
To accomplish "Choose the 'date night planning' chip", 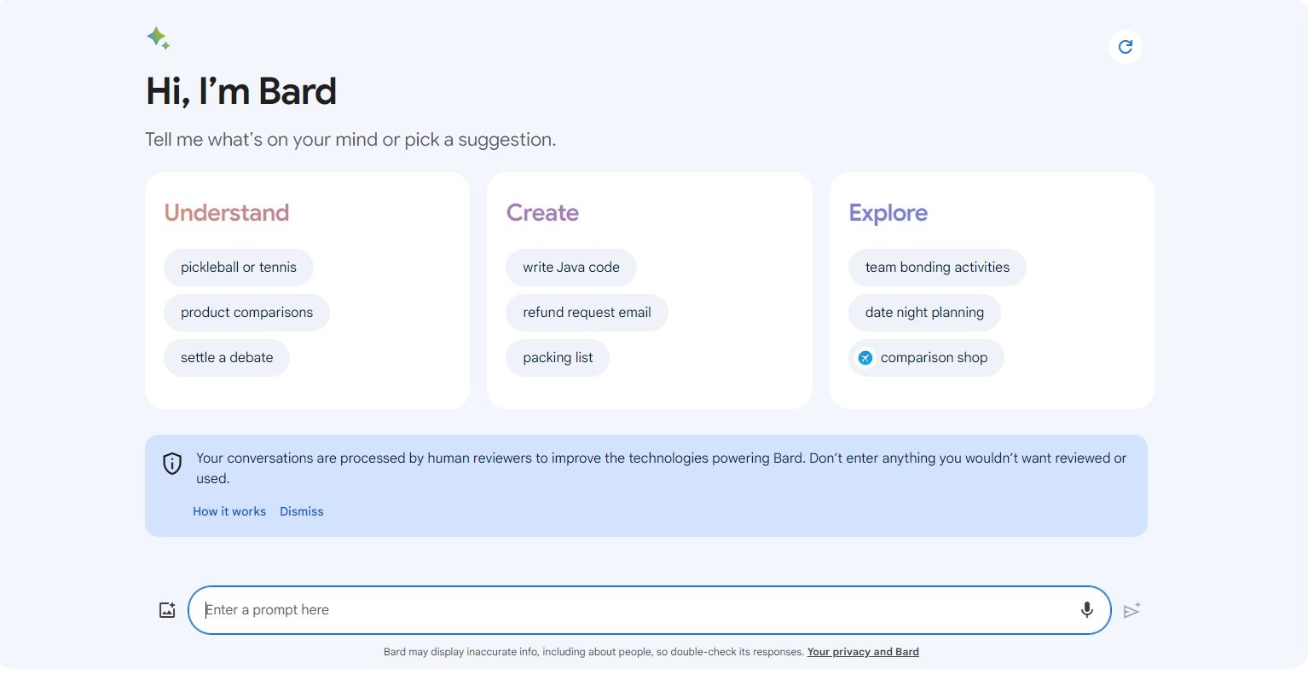I will [924, 313].
